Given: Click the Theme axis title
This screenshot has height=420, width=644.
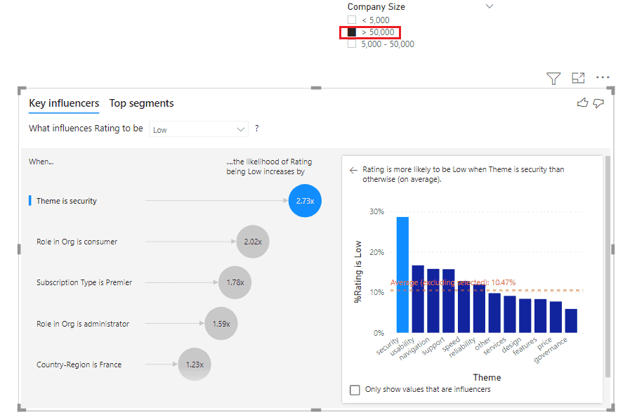Looking at the screenshot, I should (487, 377).
